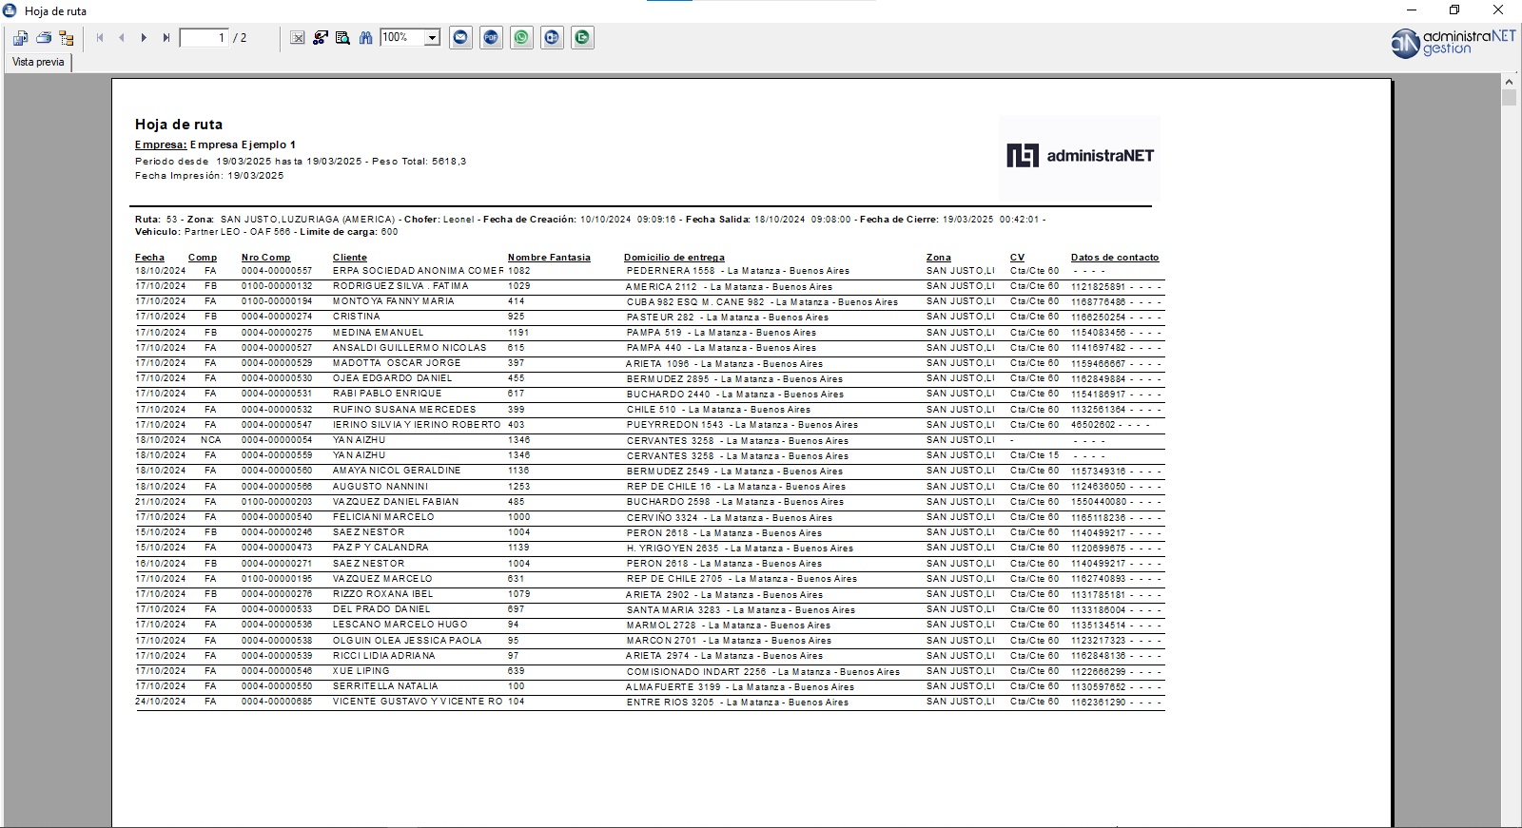Screen dimensions: 1522x828
Task: Click the NCA comprobante type cell
Action: tap(210, 440)
